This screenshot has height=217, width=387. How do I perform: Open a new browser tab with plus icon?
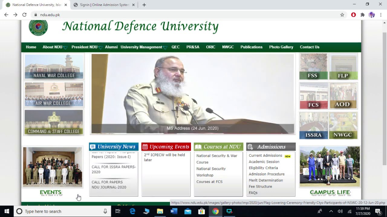click(144, 5)
